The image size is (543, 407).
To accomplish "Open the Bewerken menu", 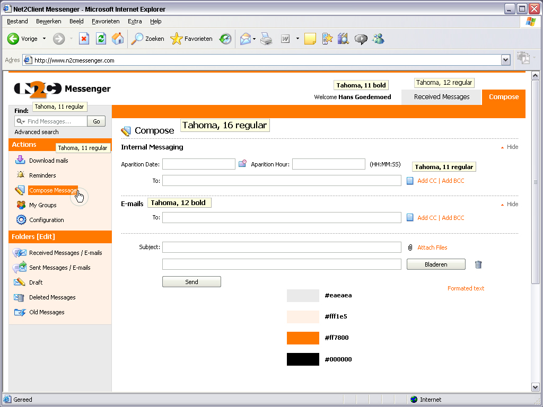I will [48, 21].
